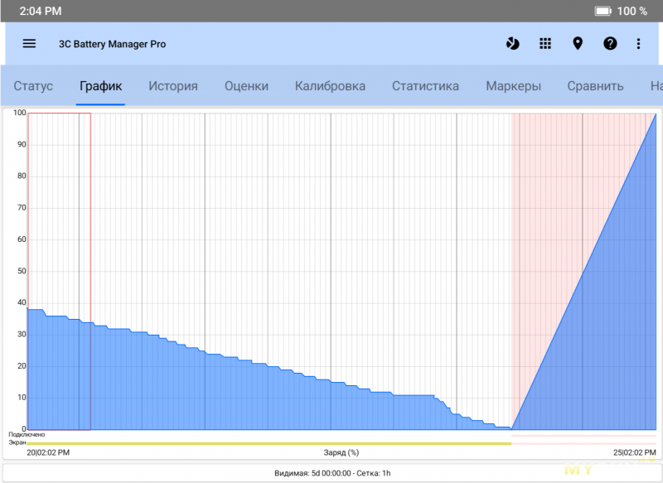Open the three-dot overflow menu
The width and height of the screenshot is (663, 483).
tap(638, 44)
